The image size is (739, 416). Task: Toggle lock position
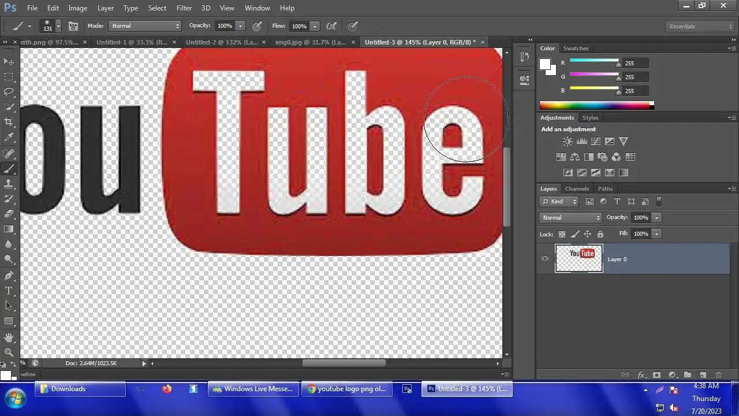pyautogui.click(x=587, y=234)
